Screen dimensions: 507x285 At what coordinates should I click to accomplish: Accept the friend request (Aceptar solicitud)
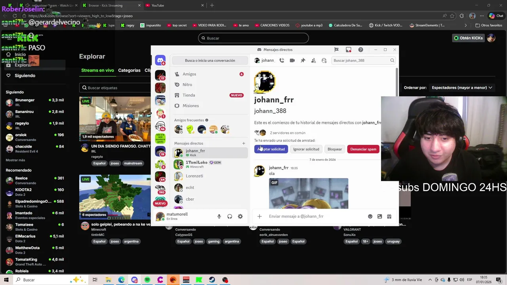[x=271, y=149]
